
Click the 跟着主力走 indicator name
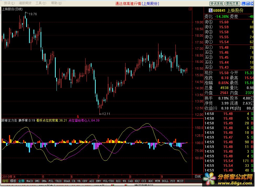[9, 120]
